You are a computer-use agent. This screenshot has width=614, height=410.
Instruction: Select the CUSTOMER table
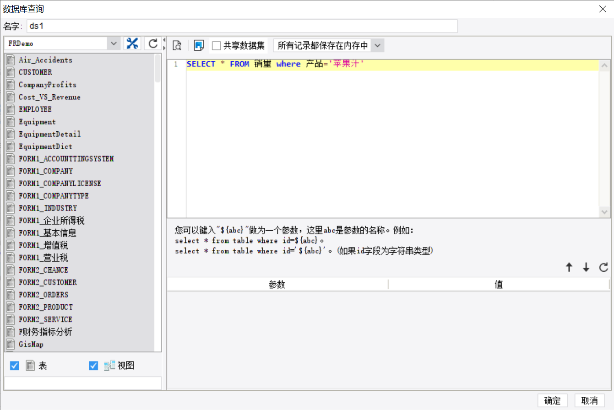click(80, 72)
